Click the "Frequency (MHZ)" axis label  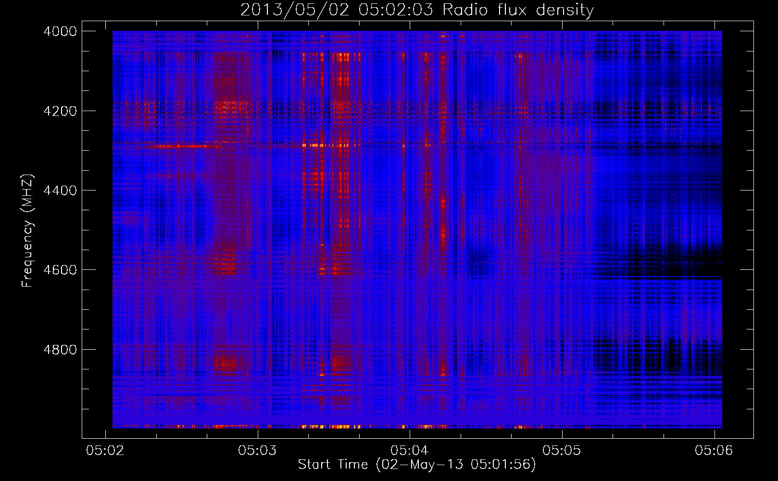coord(27,231)
